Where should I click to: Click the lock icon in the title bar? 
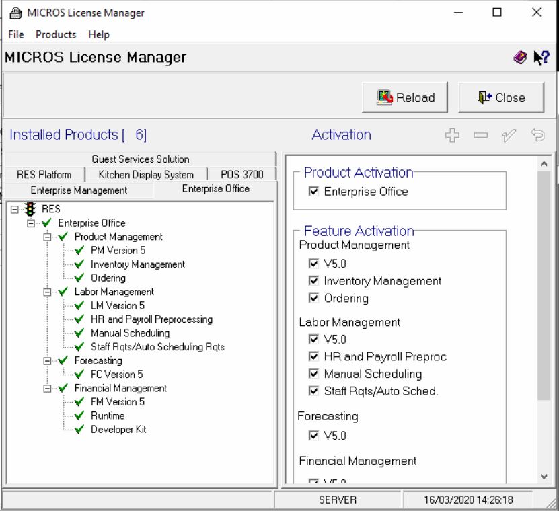15,13
